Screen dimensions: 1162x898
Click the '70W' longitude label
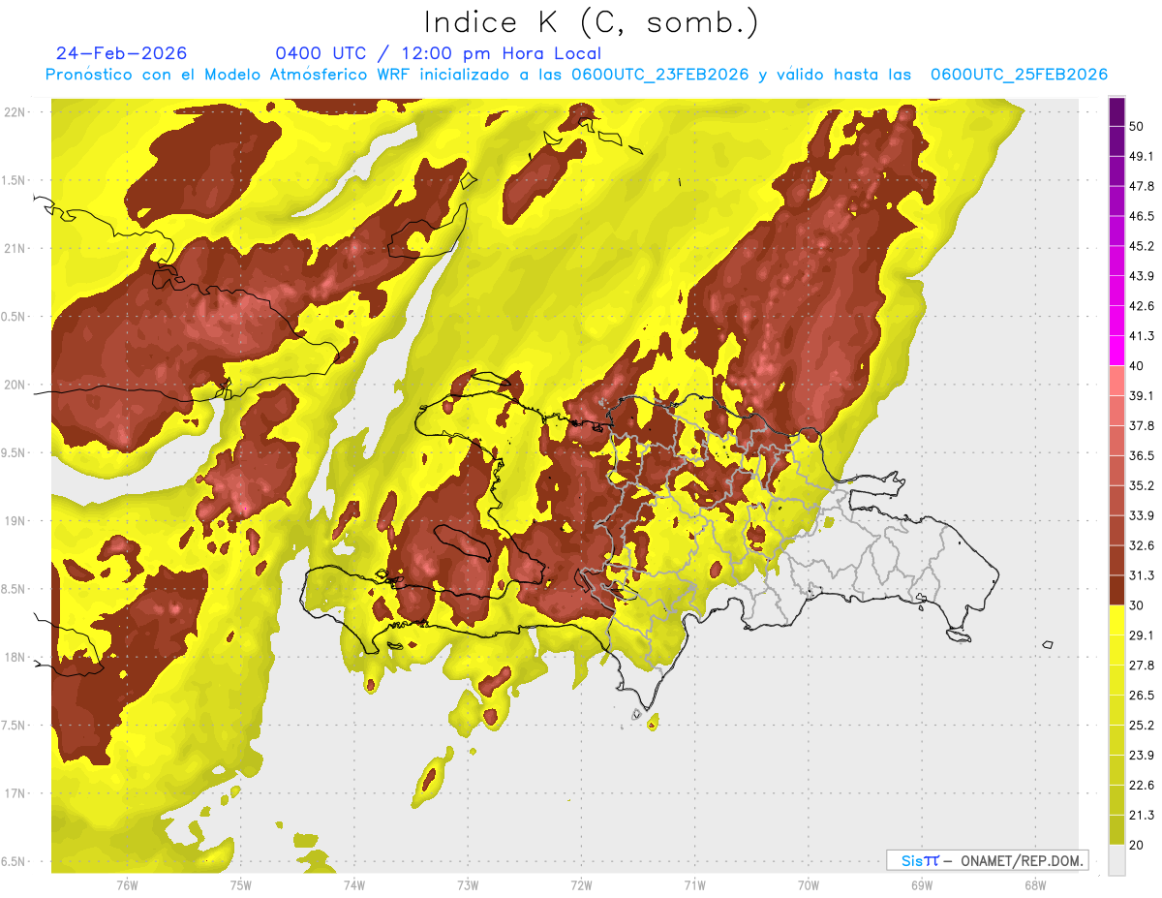point(809,885)
